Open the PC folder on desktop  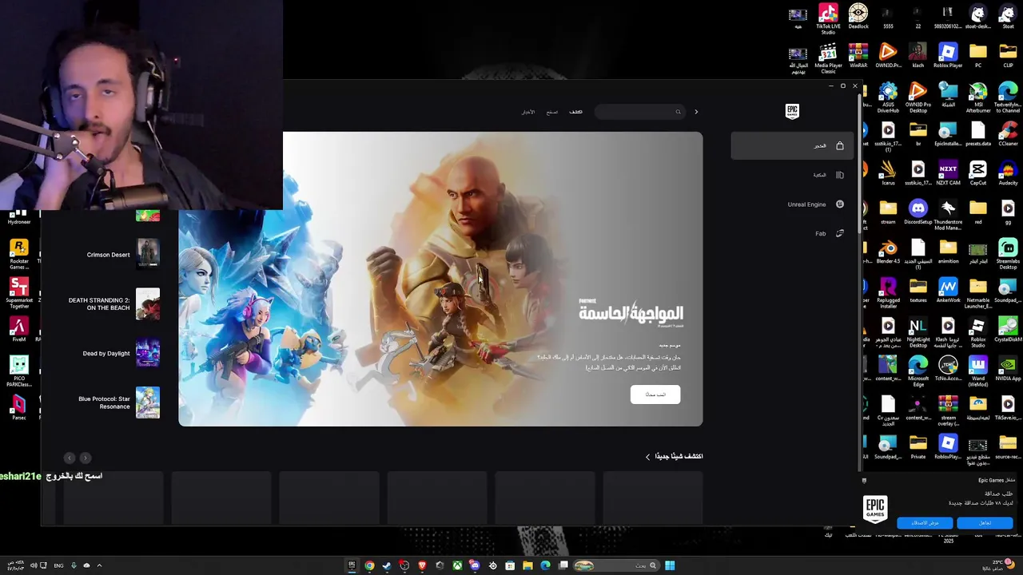[x=978, y=56]
